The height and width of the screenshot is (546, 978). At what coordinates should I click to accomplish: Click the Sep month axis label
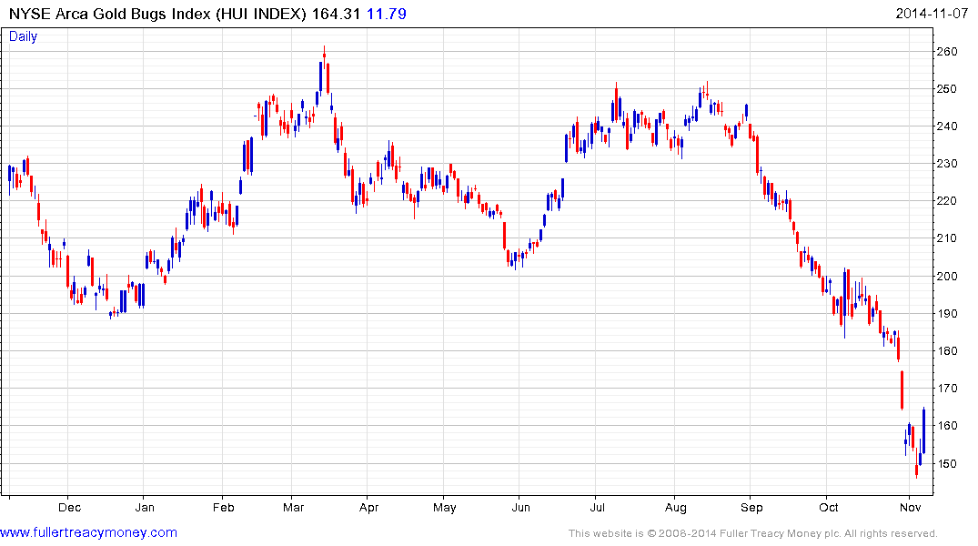click(x=751, y=507)
